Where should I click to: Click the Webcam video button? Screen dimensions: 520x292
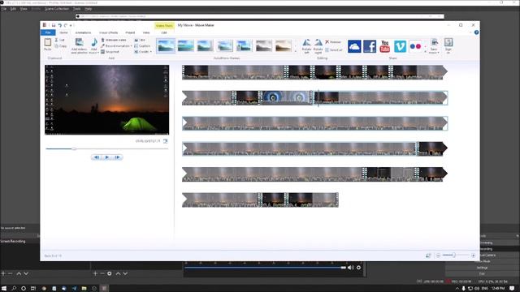[x=114, y=40]
